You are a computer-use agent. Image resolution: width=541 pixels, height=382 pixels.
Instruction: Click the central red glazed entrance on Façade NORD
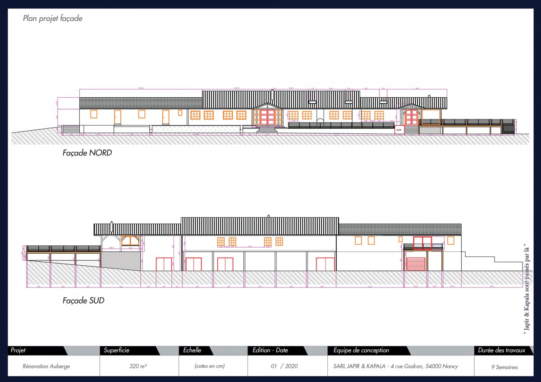(x=267, y=117)
